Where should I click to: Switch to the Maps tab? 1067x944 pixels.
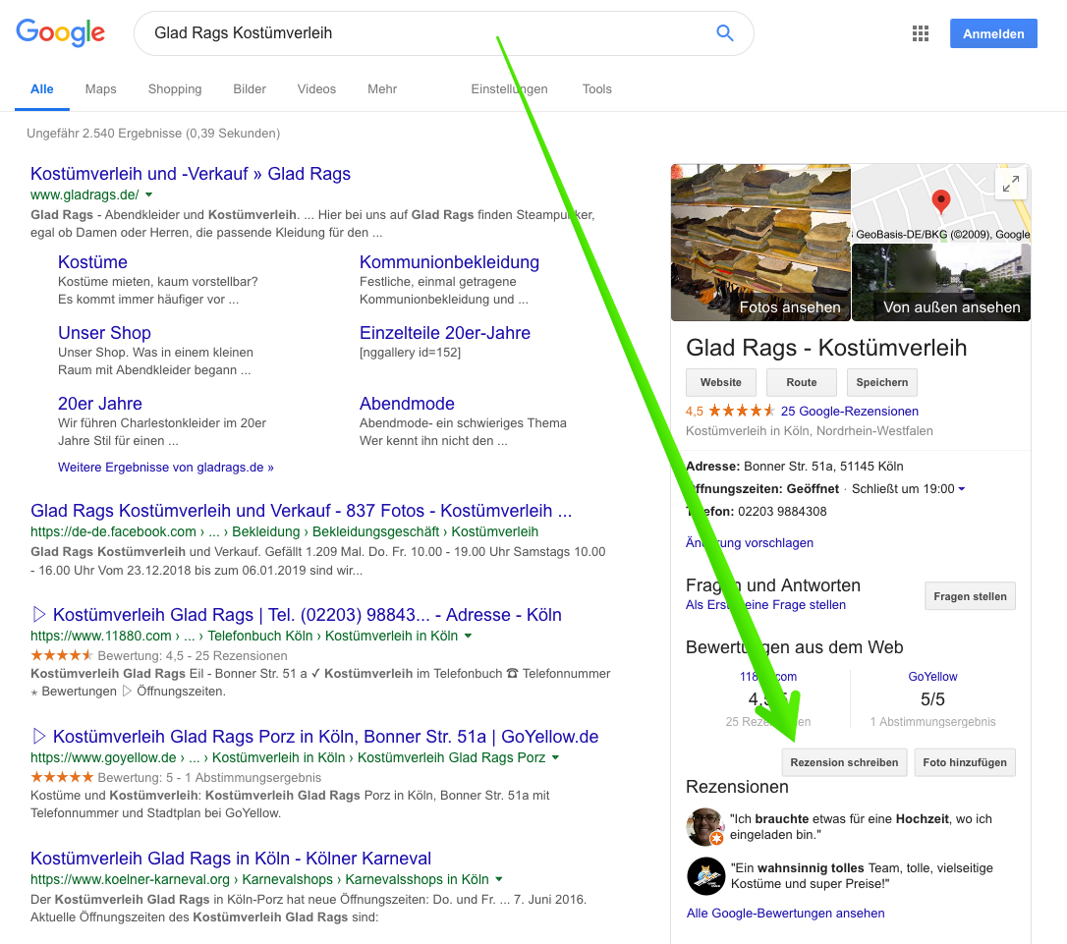pyautogui.click(x=101, y=89)
